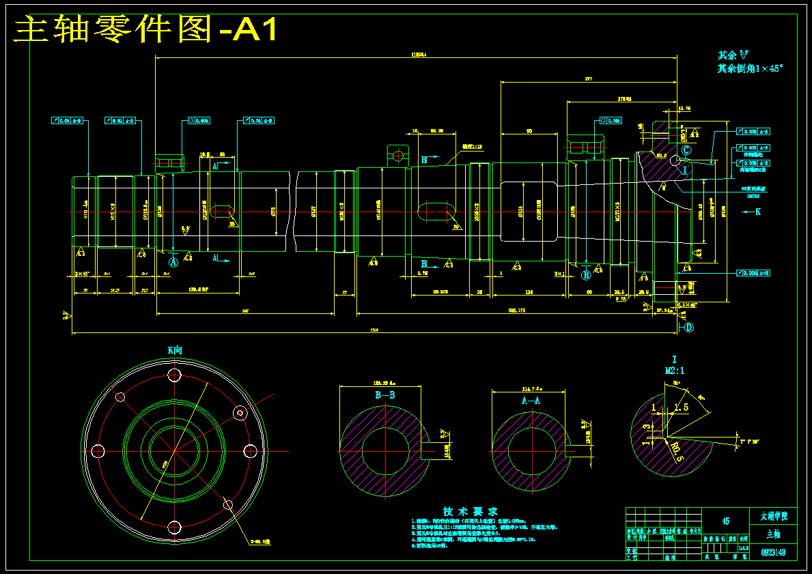Select the K向 view label

[x=175, y=350]
